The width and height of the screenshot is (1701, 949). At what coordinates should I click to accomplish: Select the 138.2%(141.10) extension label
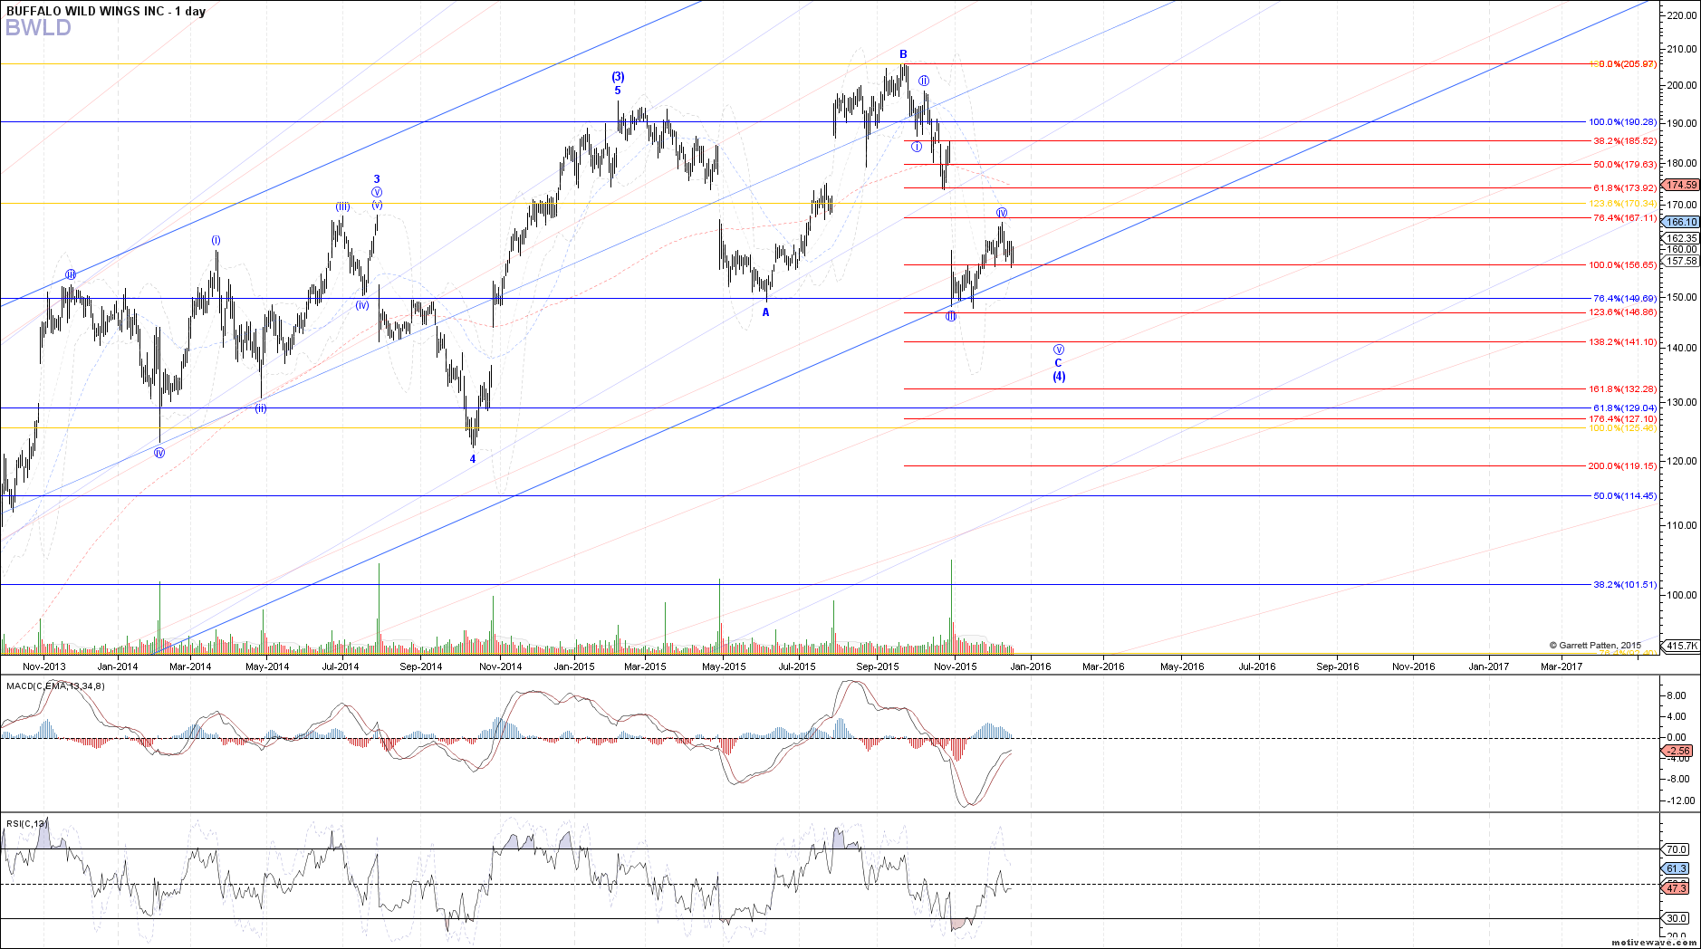point(1622,342)
